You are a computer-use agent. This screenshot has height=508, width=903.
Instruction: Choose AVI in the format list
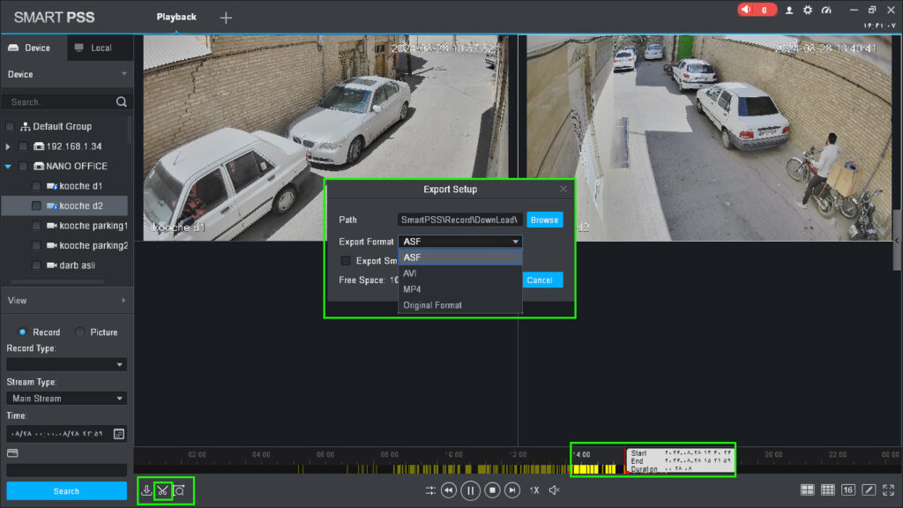pos(460,273)
